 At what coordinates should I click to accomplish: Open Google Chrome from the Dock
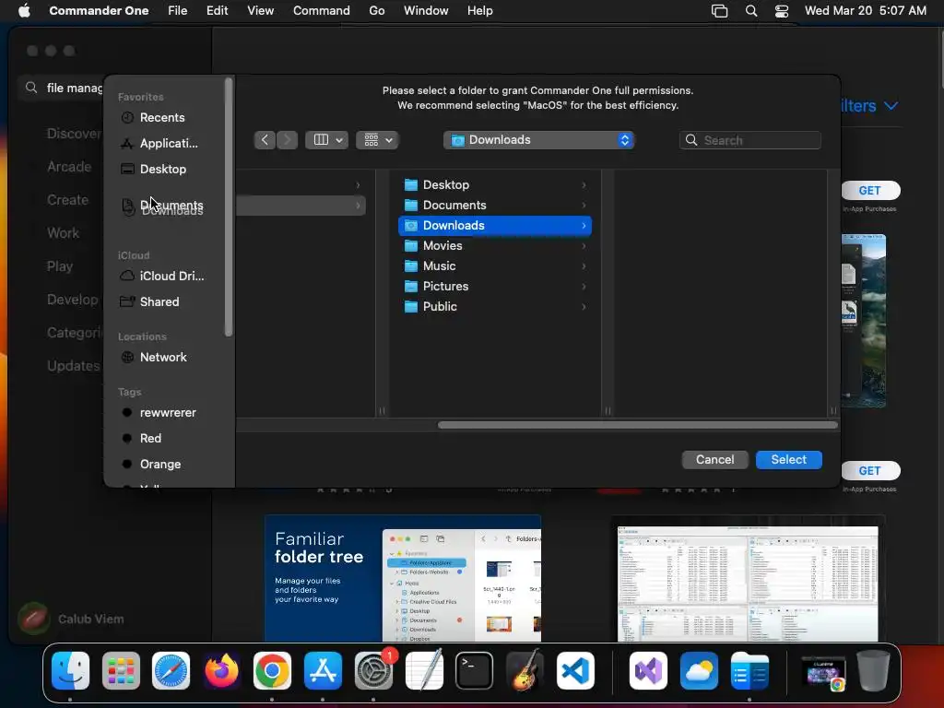click(x=272, y=670)
